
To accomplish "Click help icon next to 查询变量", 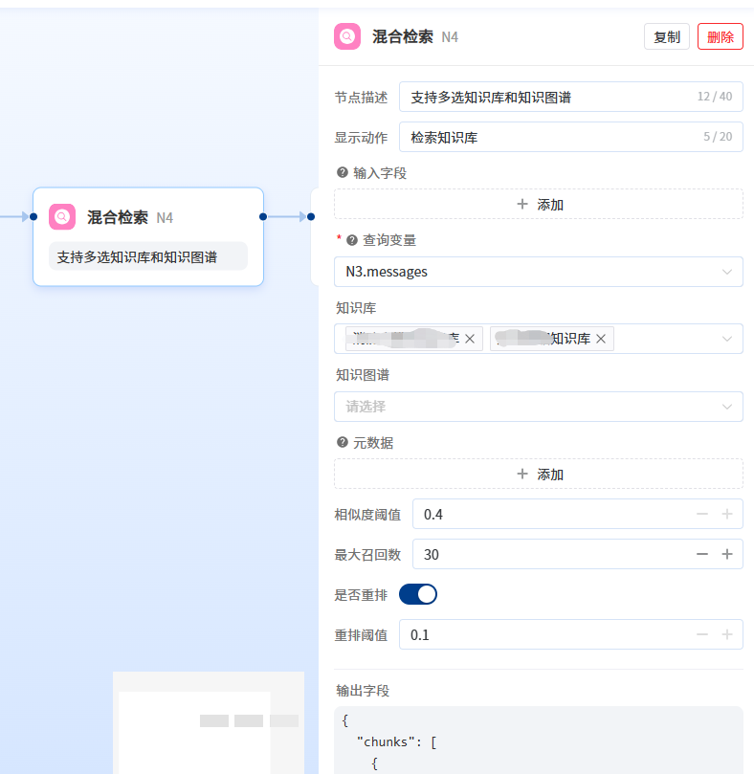I will click(351, 240).
